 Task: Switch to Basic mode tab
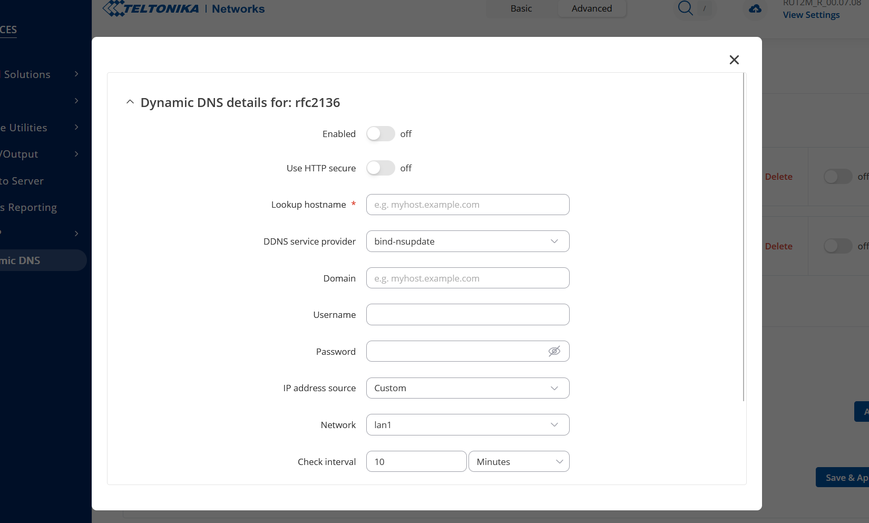coord(521,8)
